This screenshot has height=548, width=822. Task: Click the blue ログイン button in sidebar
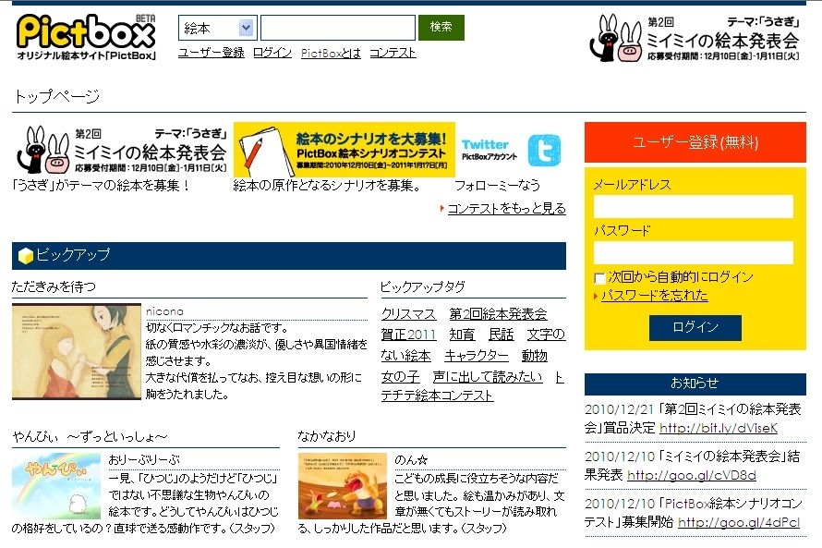pos(695,328)
